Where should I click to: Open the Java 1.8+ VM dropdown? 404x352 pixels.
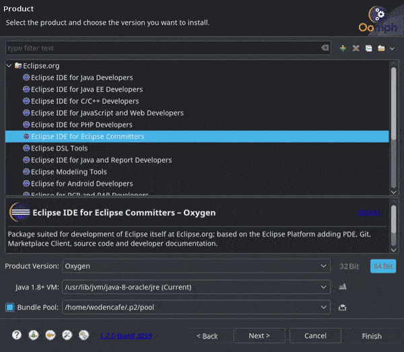pyautogui.click(x=196, y=287)
